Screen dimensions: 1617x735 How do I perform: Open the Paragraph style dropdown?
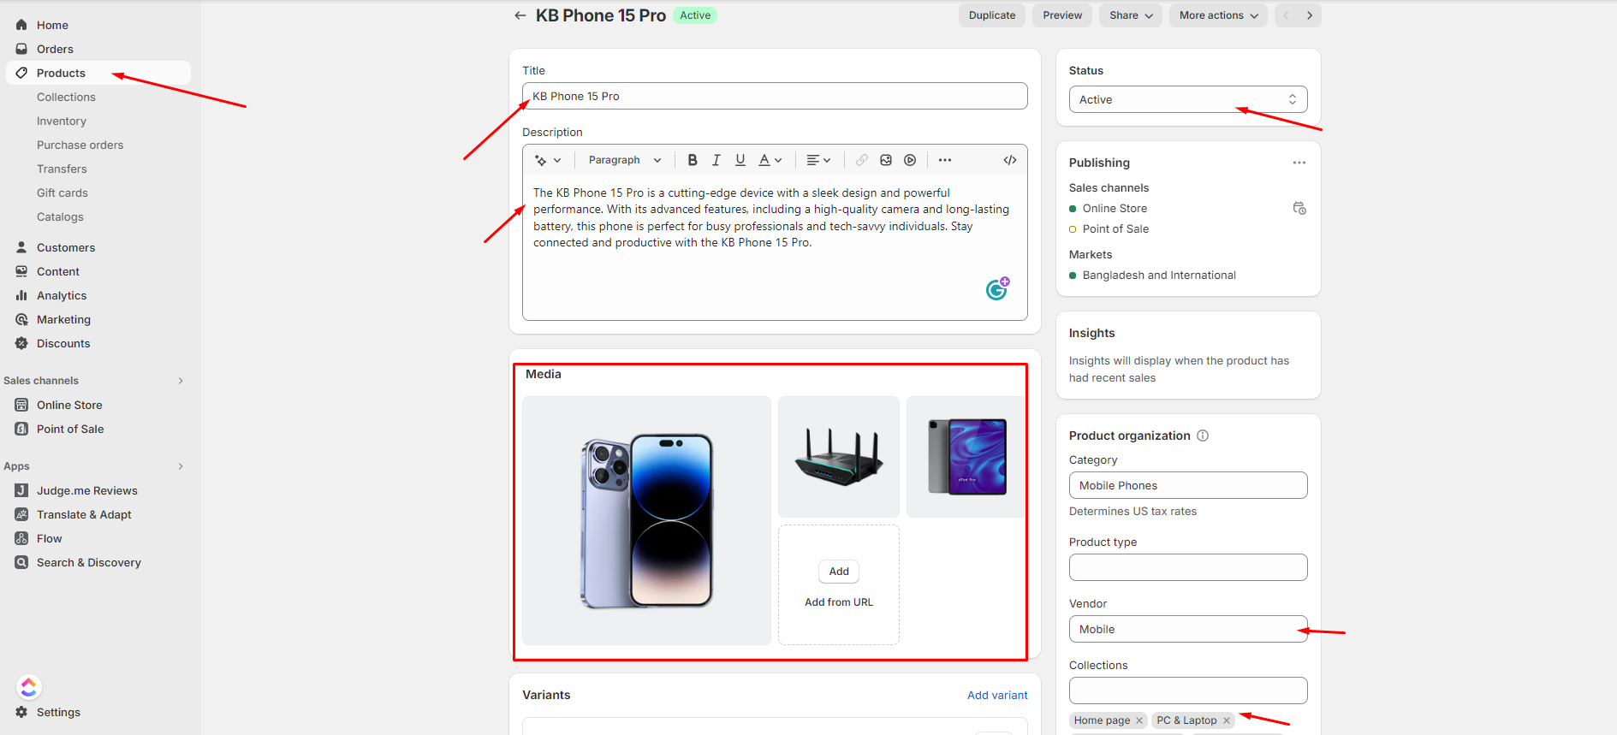[x=625, y=160]
